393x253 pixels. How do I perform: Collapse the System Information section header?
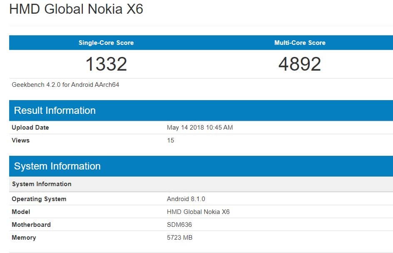pos(57,166)
